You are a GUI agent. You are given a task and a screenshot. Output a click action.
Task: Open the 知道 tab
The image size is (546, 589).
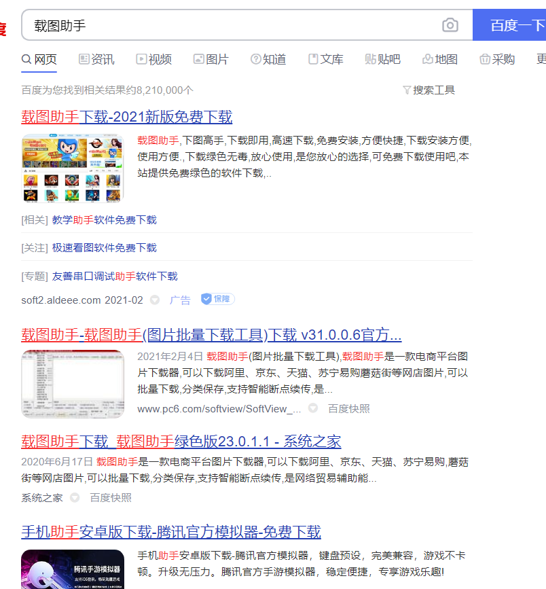[x=268, y=59]
